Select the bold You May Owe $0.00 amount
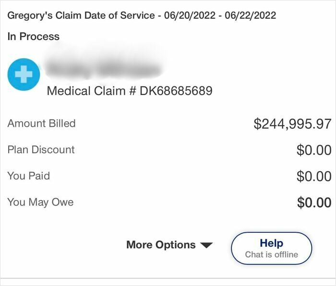Viewport: 336px width, 286px height. click(314, 203)
